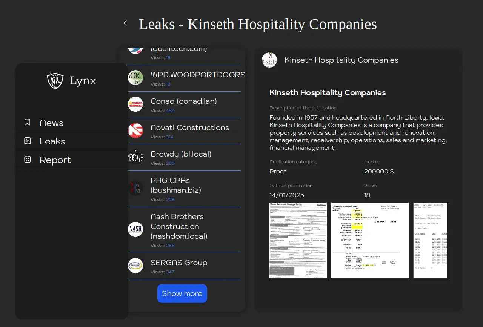Click the Leaks document icon
The width and height of the screenshot is (483, 327).
28,141
